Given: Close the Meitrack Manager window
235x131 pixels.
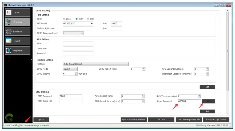Looking at the screenshot, I should click(228, 5).
